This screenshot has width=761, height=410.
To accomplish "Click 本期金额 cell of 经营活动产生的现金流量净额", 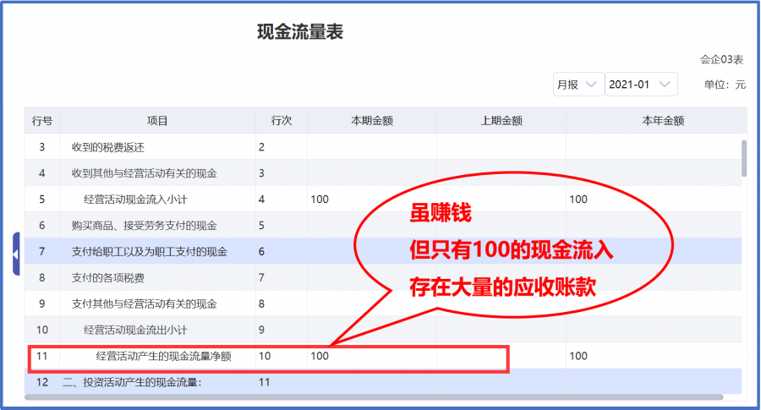I will pyautogui.click(x=372, y=357).
